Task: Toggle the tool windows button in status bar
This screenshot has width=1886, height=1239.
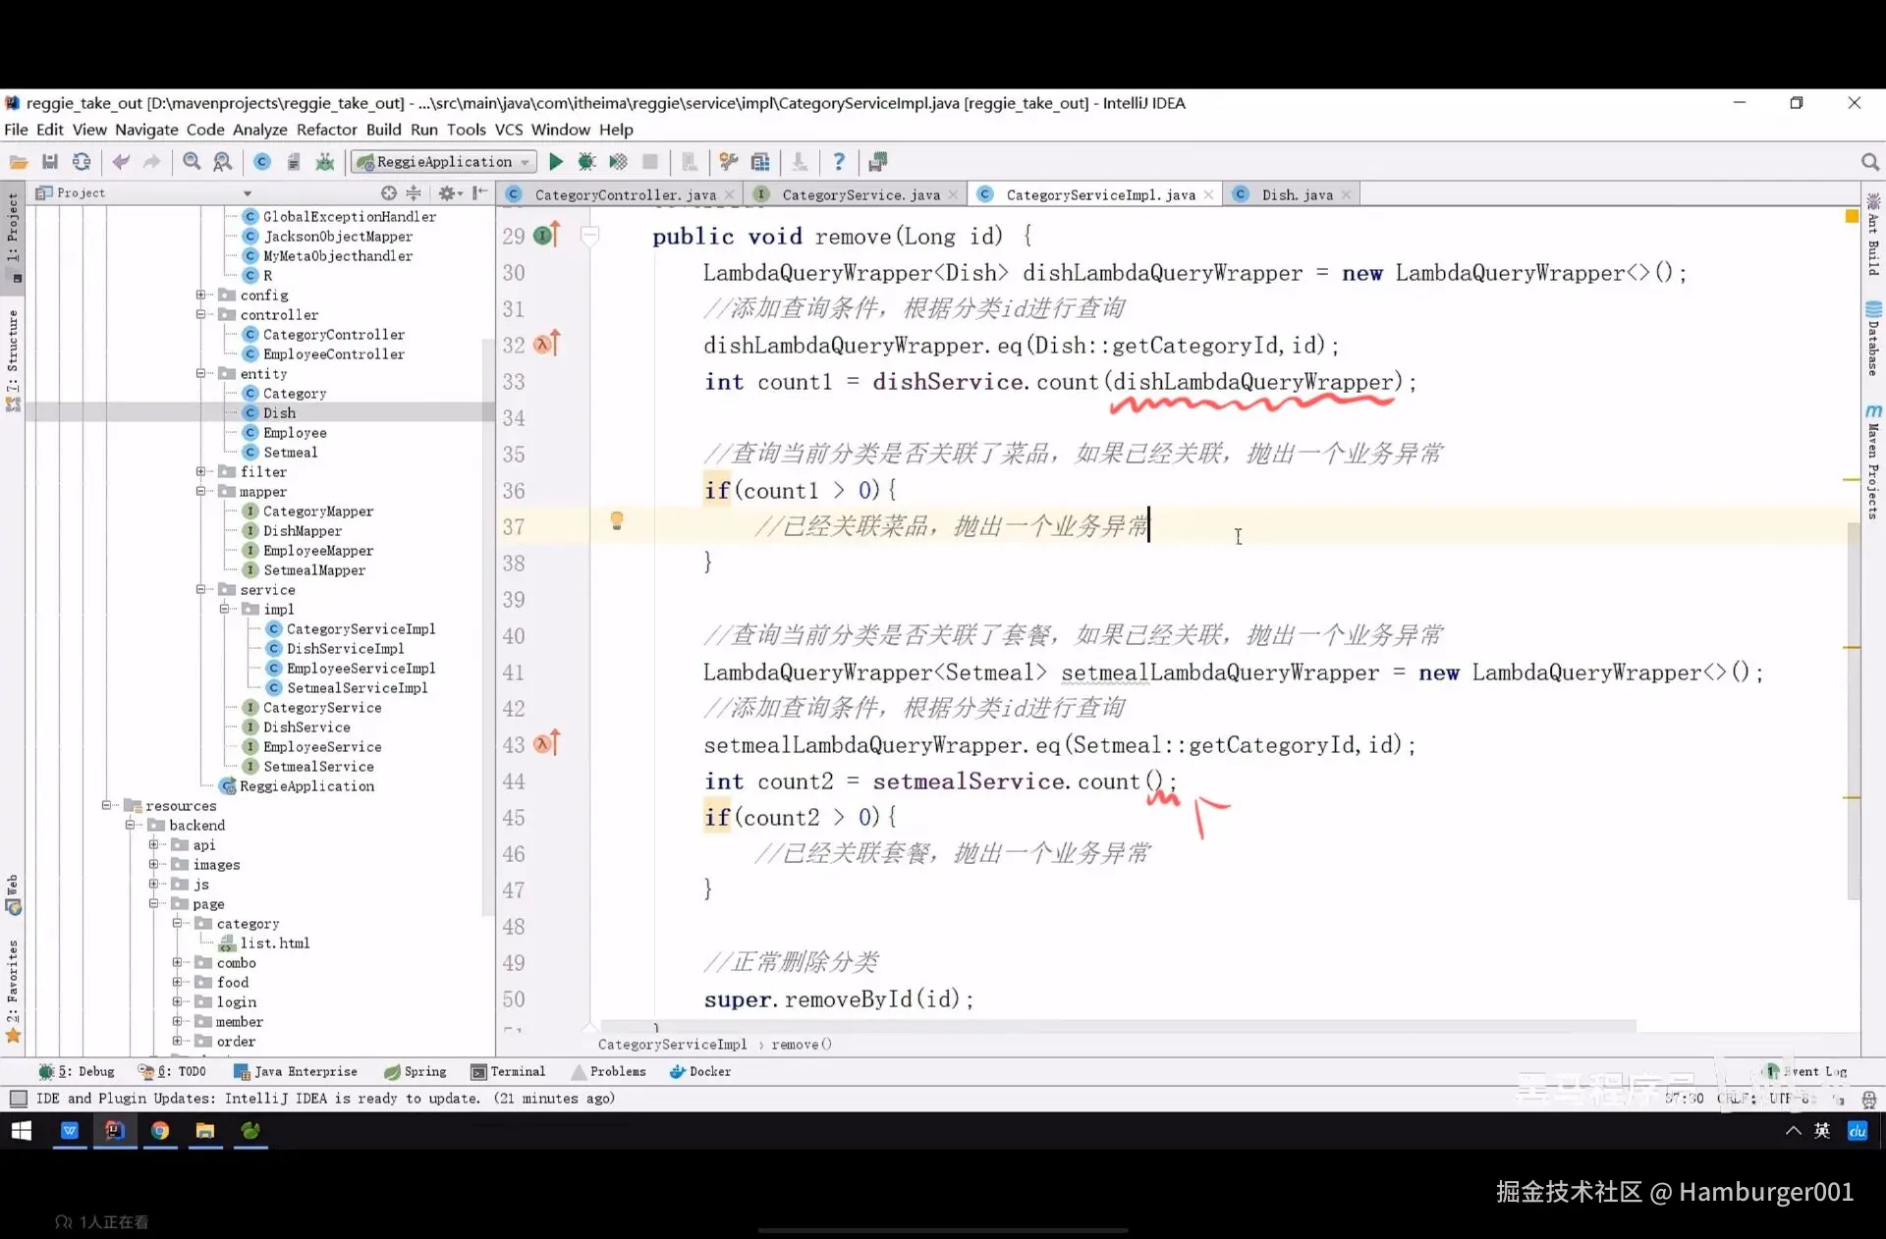Action: tap(18, 1099)
